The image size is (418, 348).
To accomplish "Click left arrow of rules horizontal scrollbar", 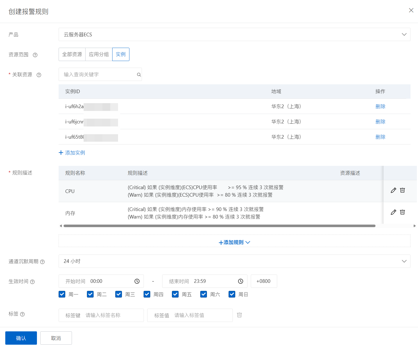I will tap(61, 226).
